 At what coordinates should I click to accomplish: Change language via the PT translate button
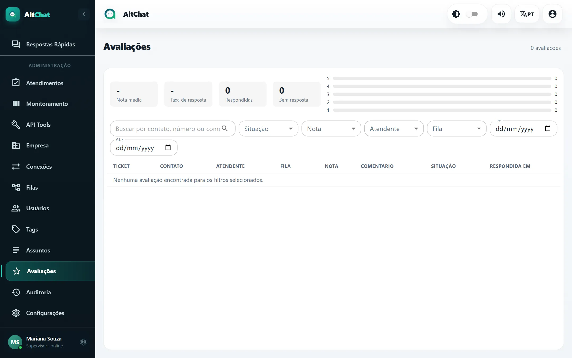point(527,14)
